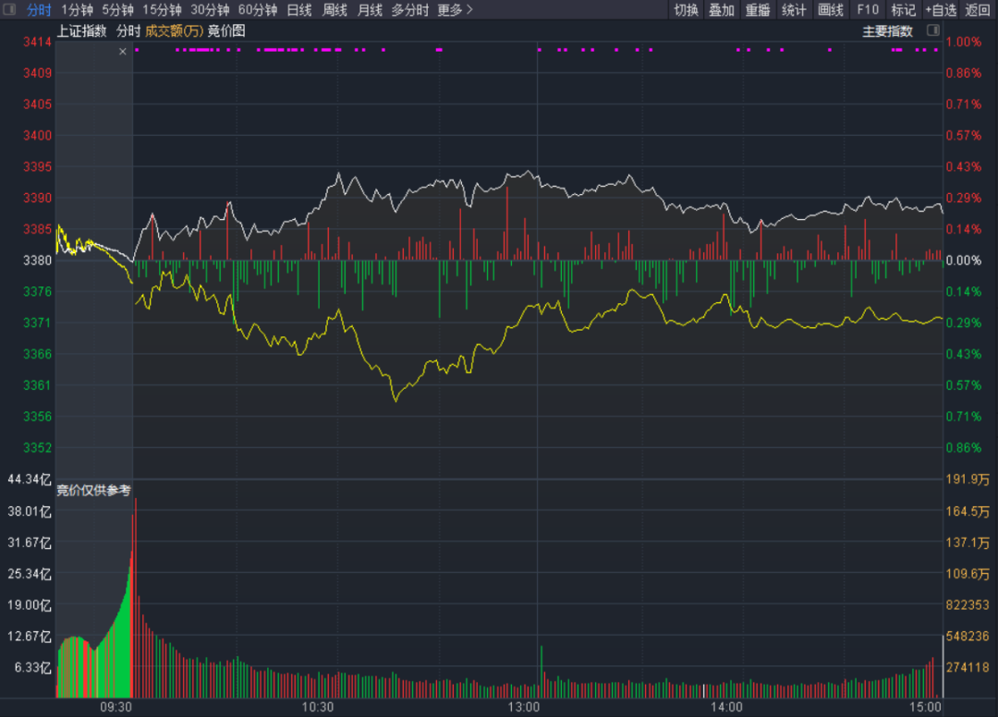Viewport: 998px width, 717px height.
Task: Close the call auction panel with the X
Action: pos(123,52)
